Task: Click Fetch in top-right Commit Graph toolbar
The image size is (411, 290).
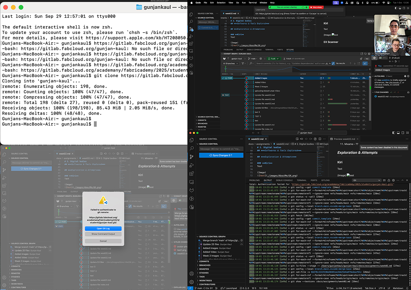Action: click(x=287, y=59)
